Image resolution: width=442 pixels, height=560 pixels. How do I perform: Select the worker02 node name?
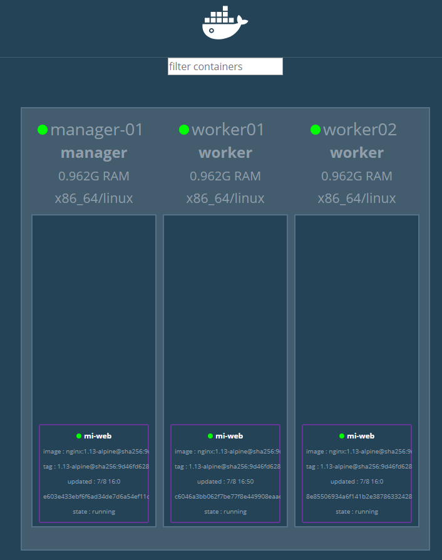tap(359, 130)
